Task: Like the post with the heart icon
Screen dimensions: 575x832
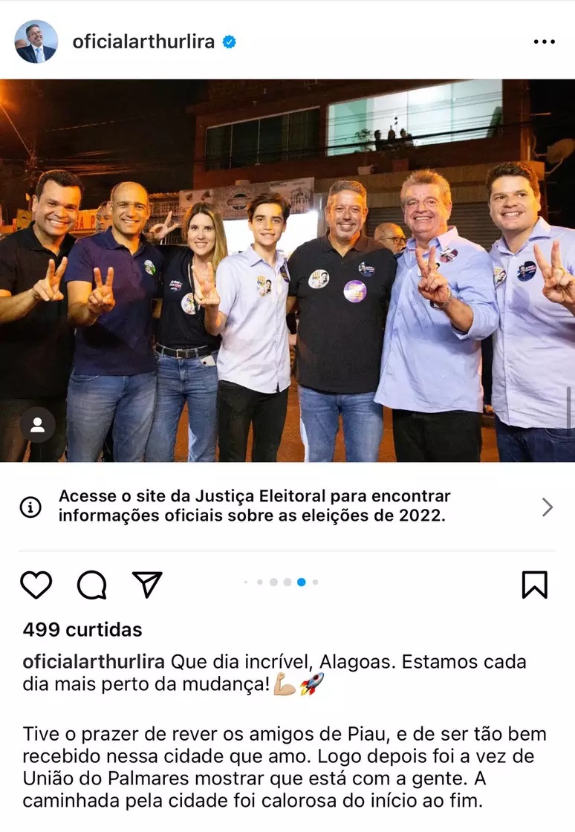Action: point(36,584)
